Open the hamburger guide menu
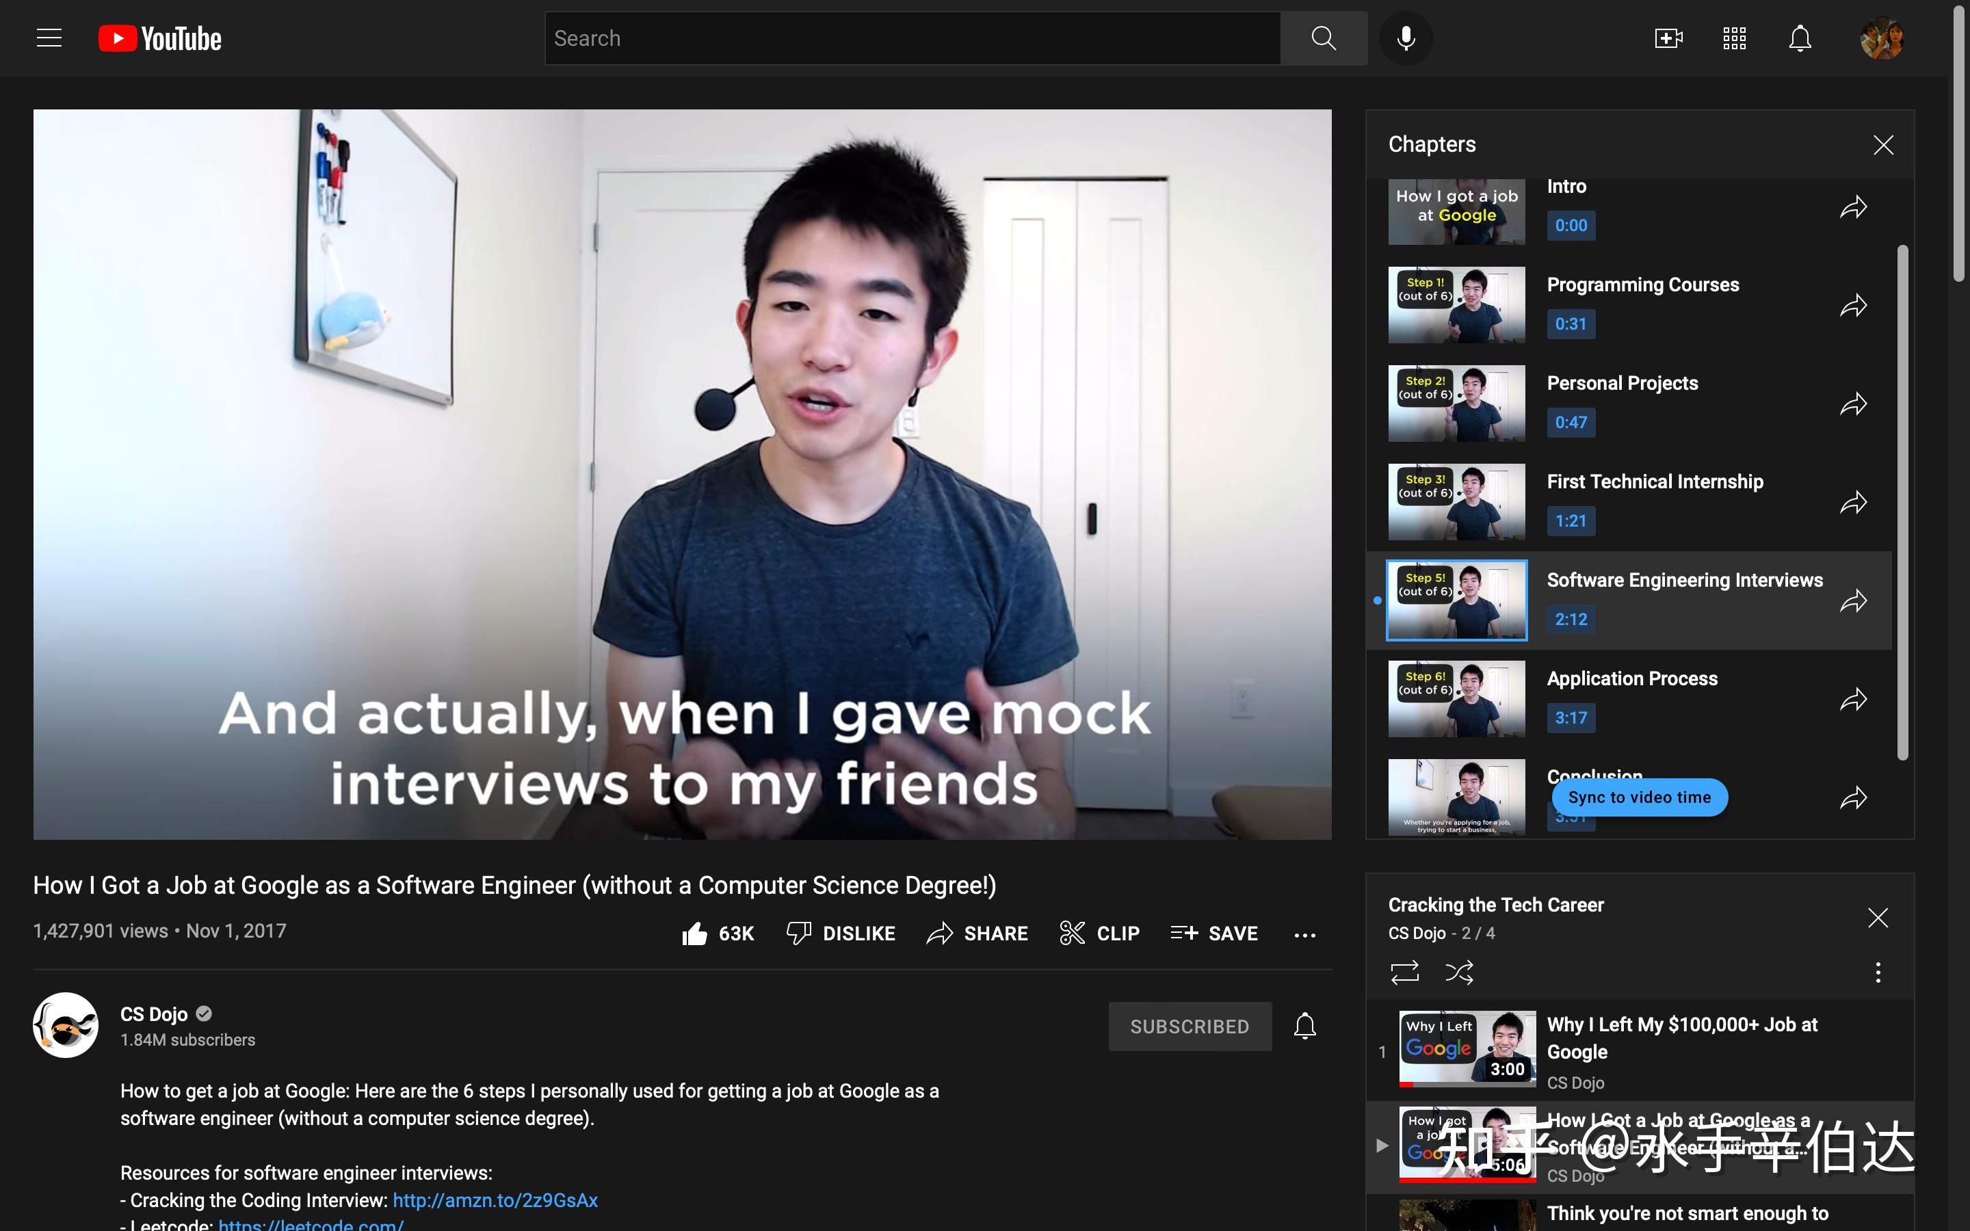This screenshot has height=1231, width=1970. coord(49,38)
